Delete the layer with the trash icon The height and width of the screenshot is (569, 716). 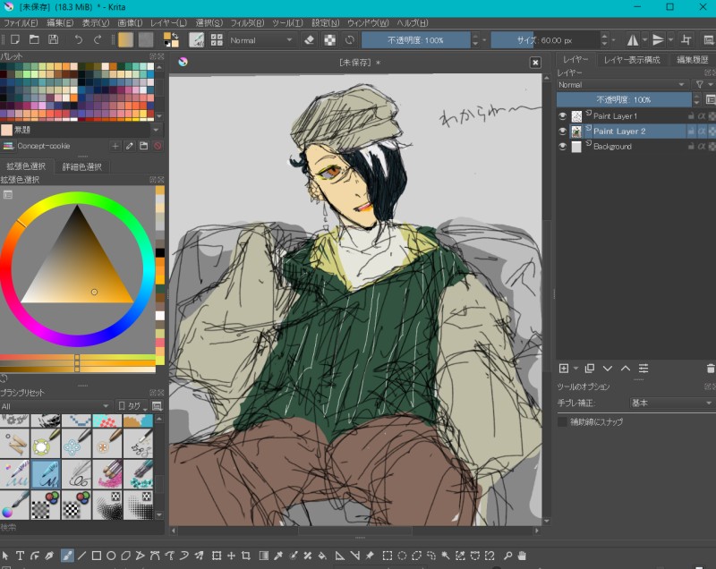click(x=710, y=368)
